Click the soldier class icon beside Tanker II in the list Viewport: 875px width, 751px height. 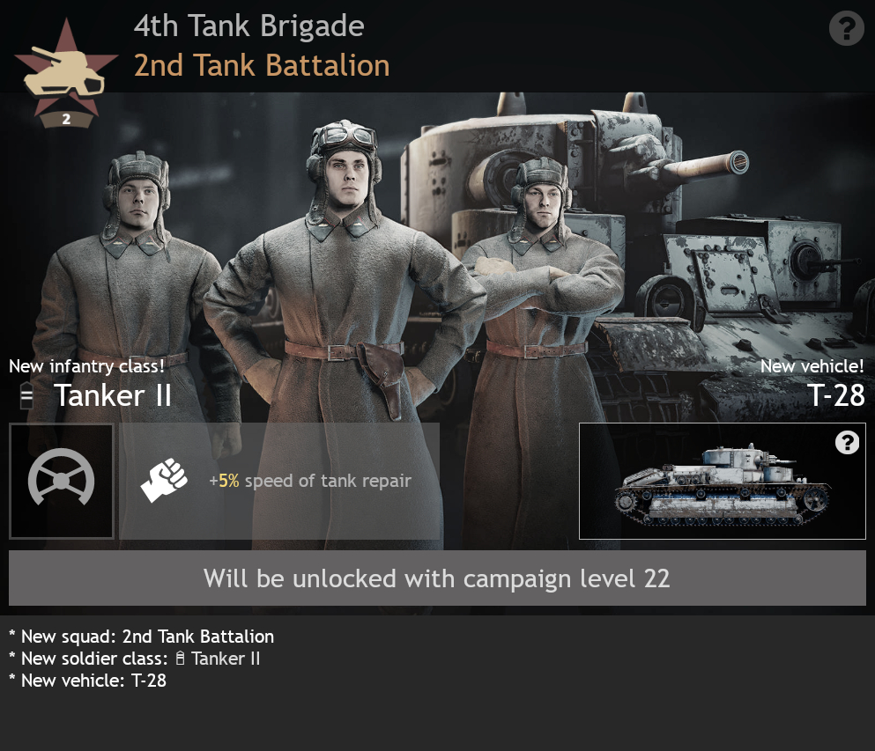coord(180,659)
